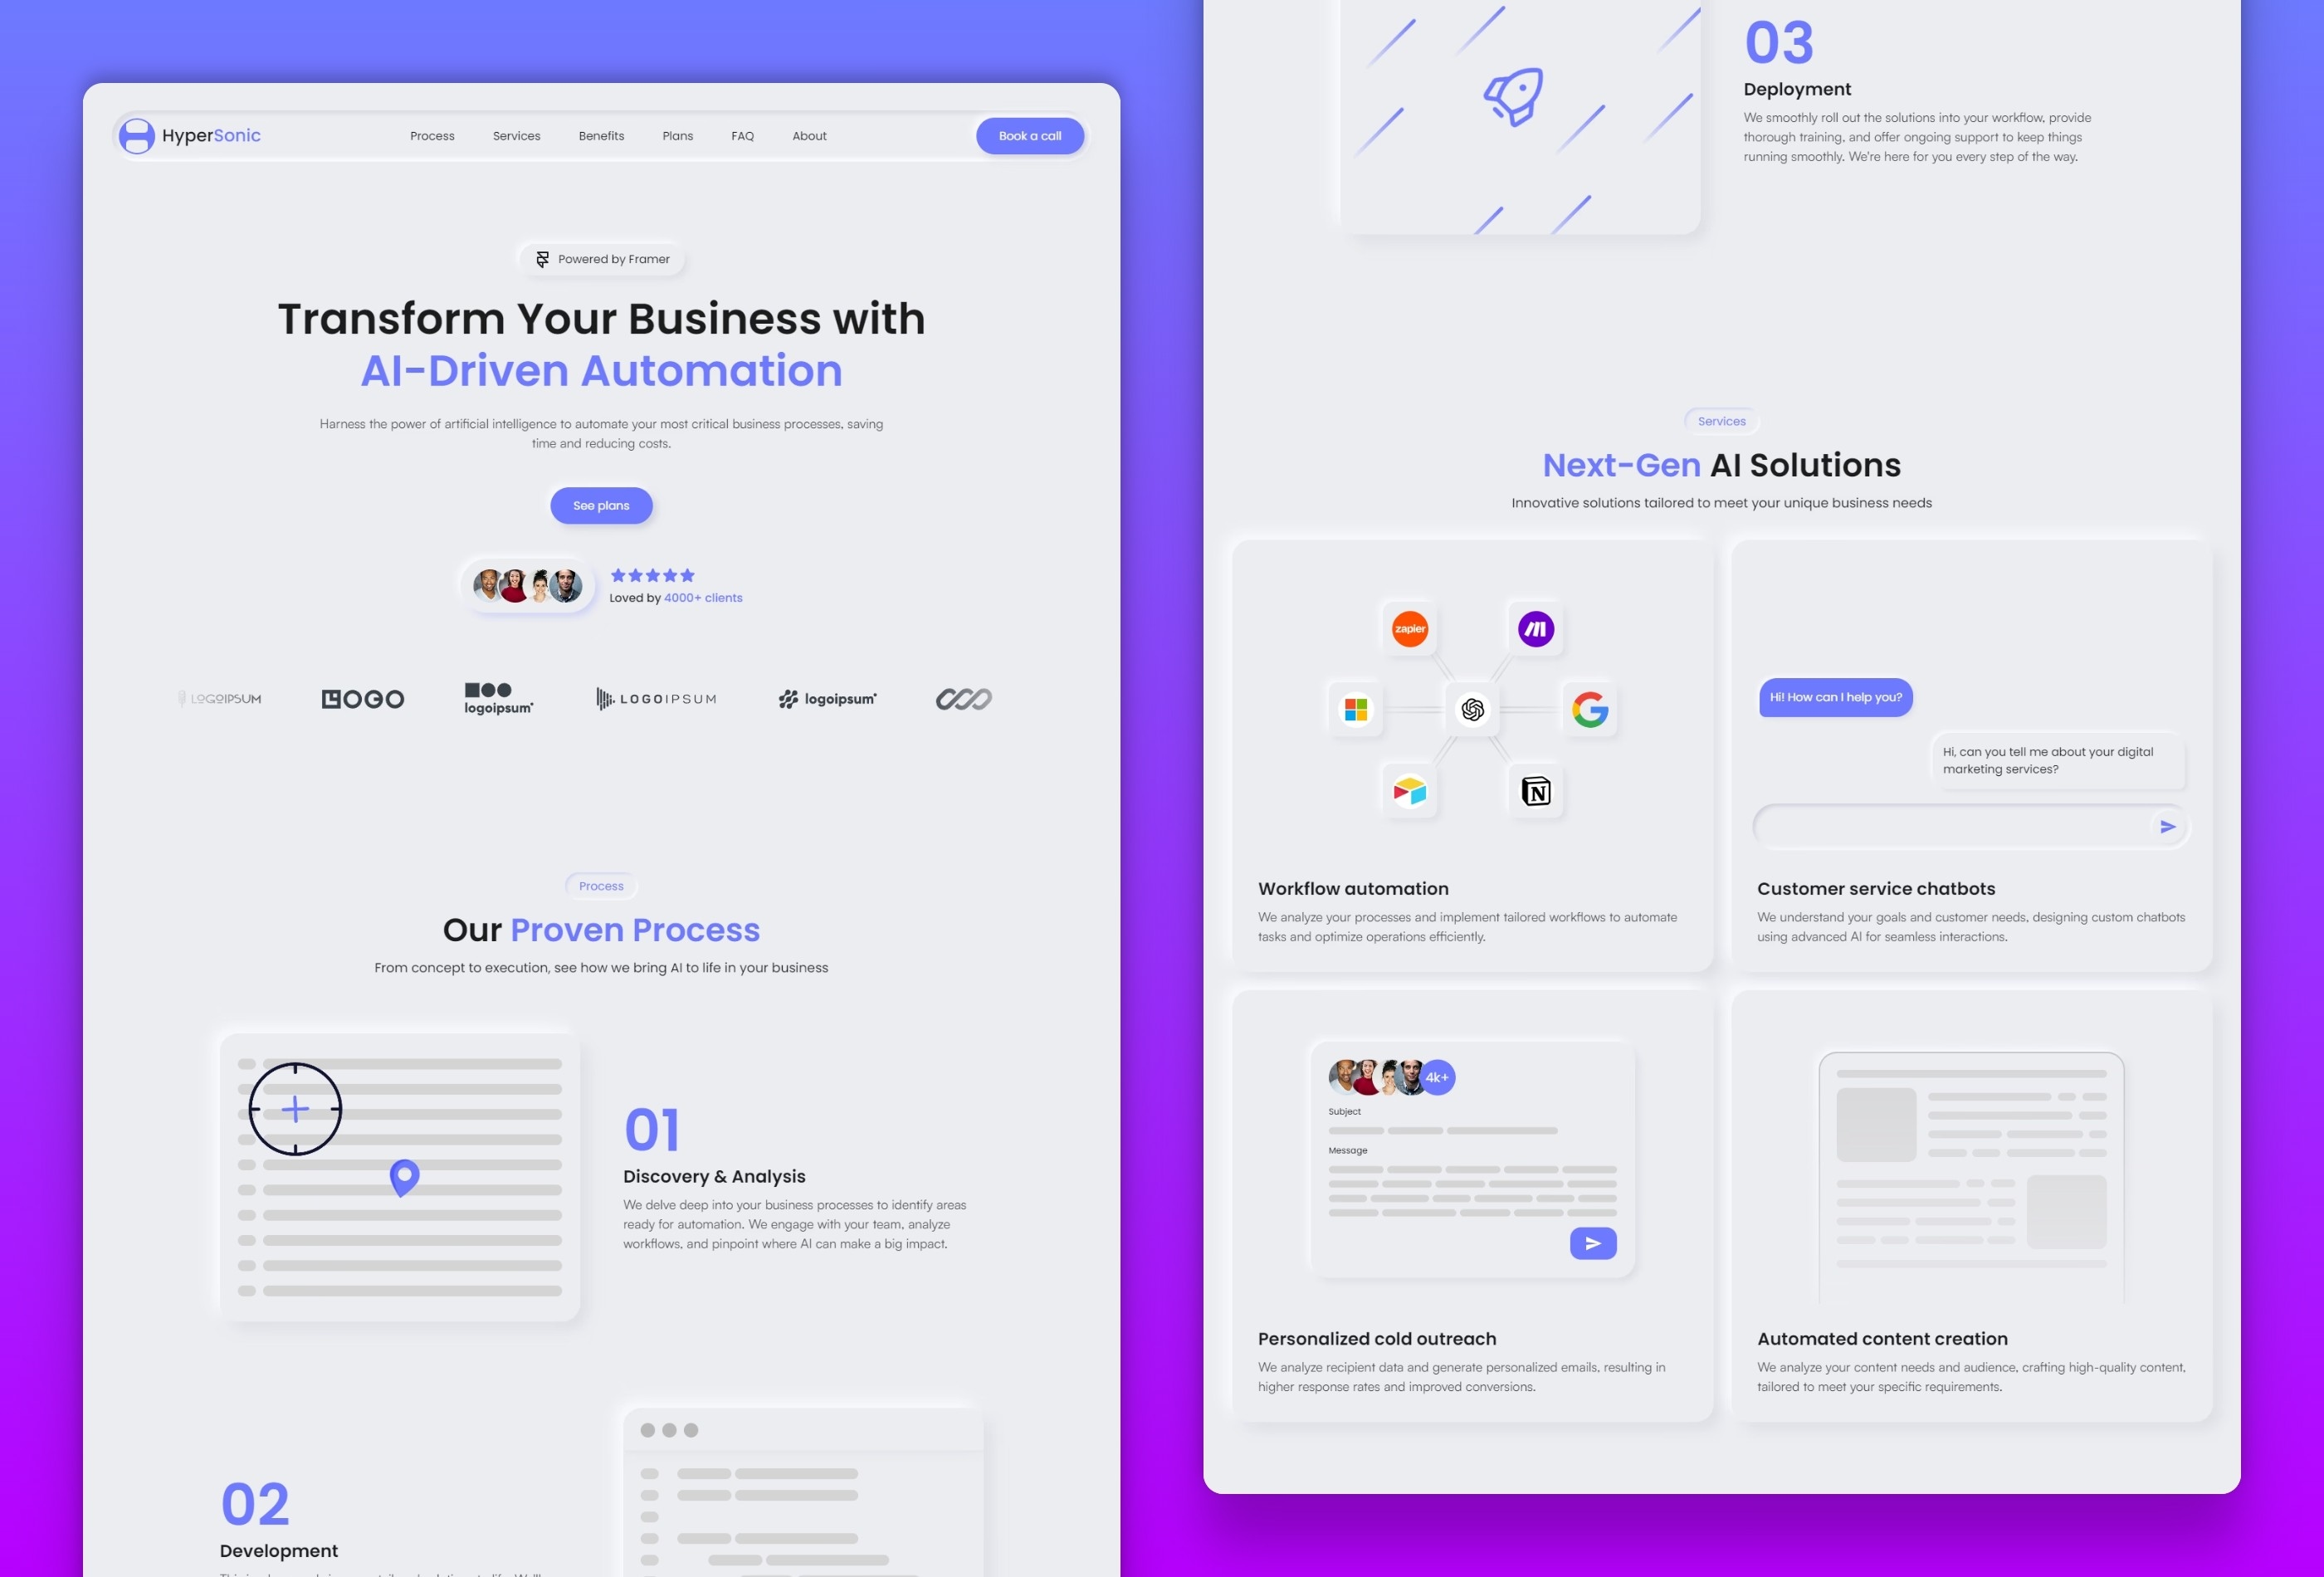This screenshot has width=2324, height=1577.
Task: Click the Zapier integration icon
Action: [x=1408, y=627]
